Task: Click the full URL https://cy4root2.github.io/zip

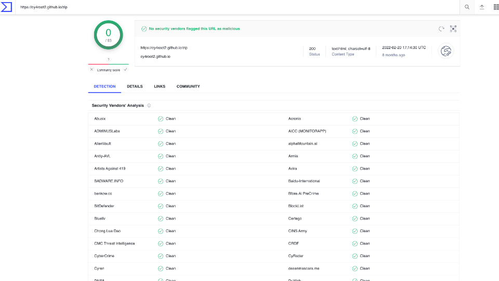Action: 164,48
